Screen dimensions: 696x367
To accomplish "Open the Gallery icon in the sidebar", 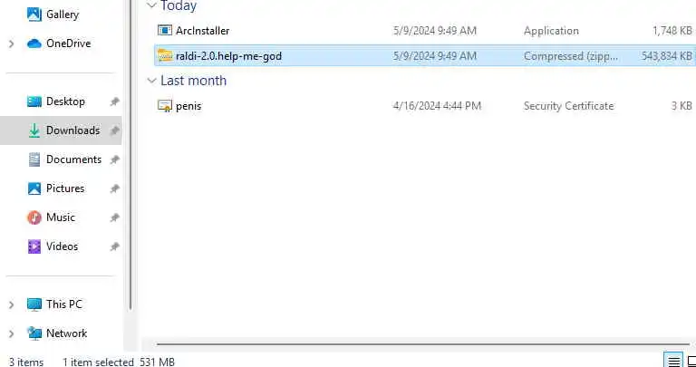I will [x=34, y=14].
